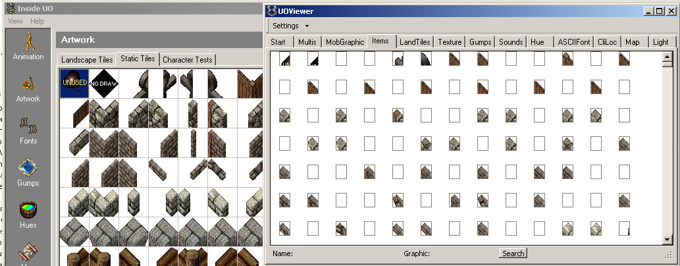Viewport: 680px width, 266px height.
Task: Maximize the UOViewer window
Action: 659,11
